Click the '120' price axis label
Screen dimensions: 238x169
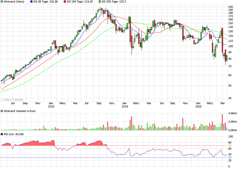tap(231, 36)
